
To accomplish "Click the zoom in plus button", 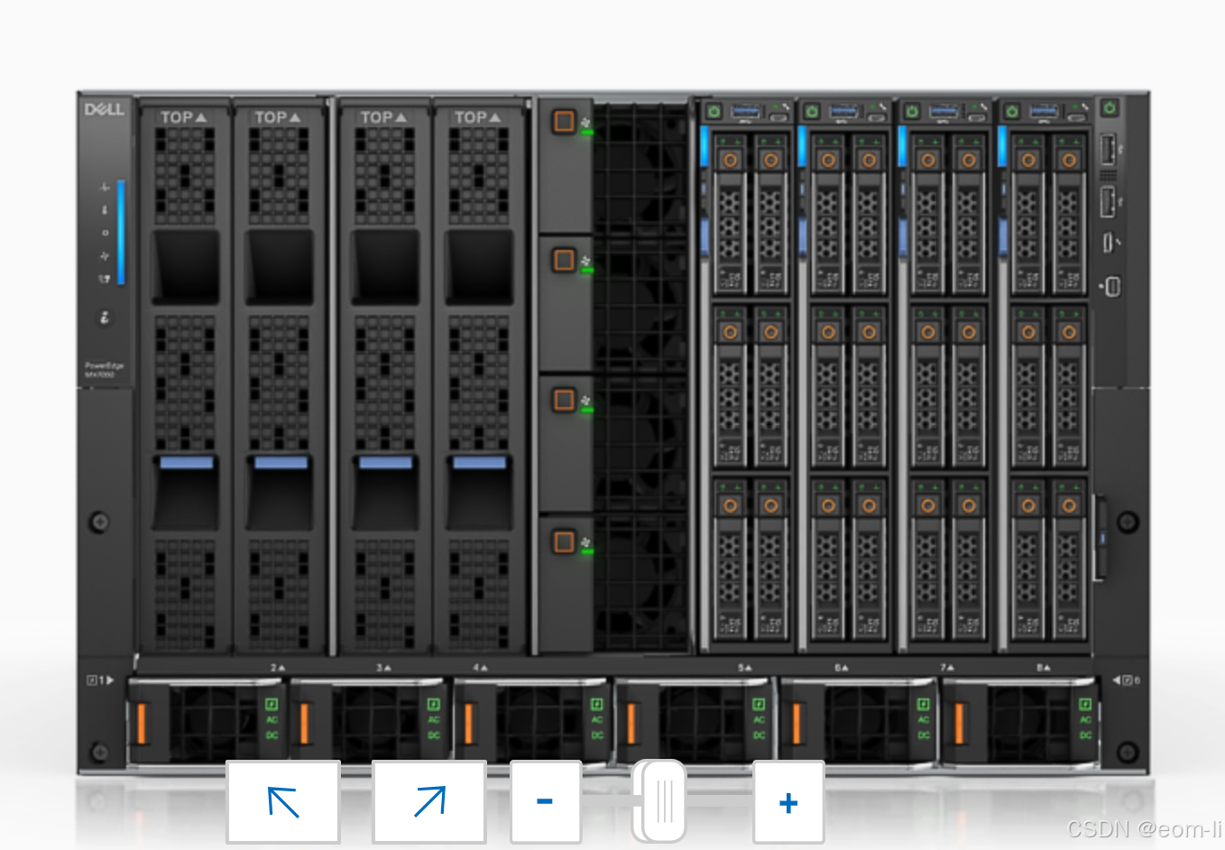I will 788,800.
